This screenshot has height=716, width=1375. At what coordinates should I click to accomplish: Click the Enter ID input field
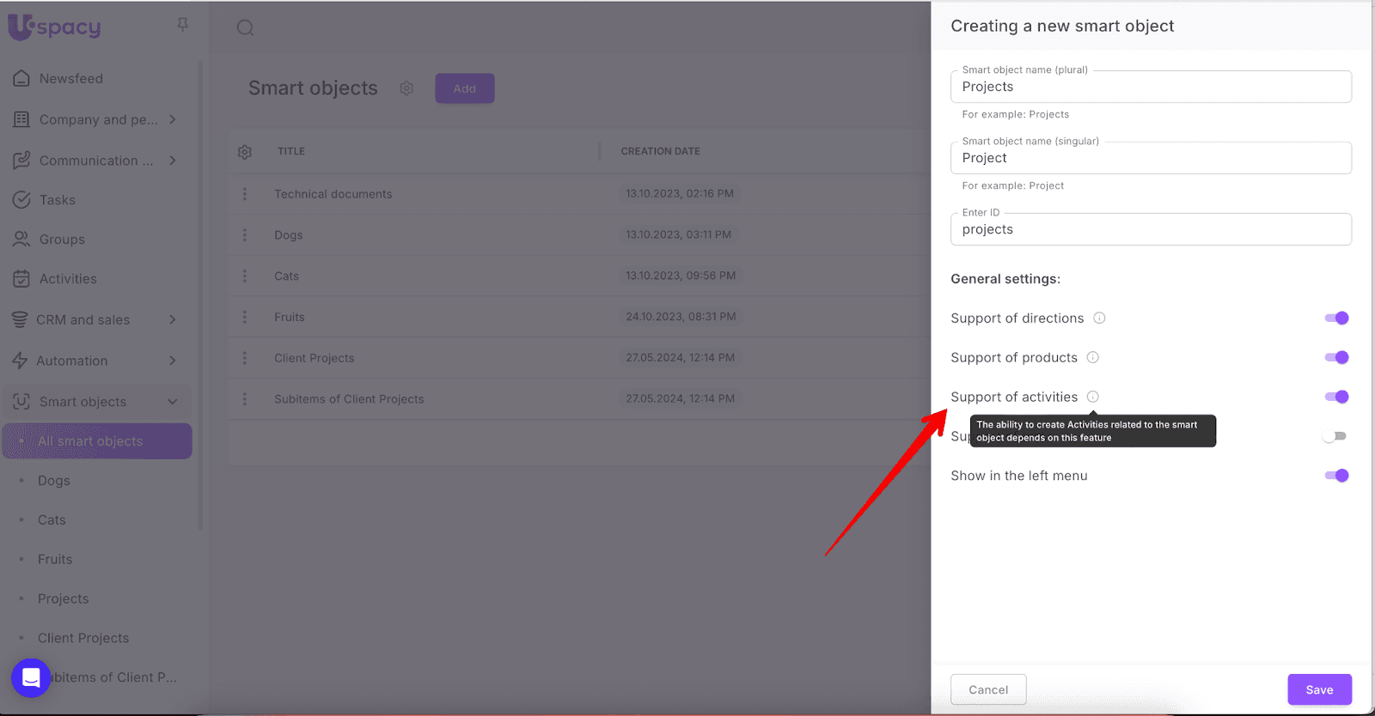(1150, 230)
